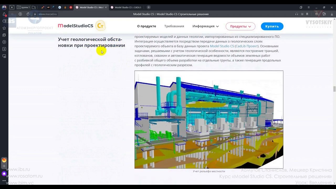Open notifications bell in sidebar
This screenshot has width=336, height=189.
[x=4, y=14]
